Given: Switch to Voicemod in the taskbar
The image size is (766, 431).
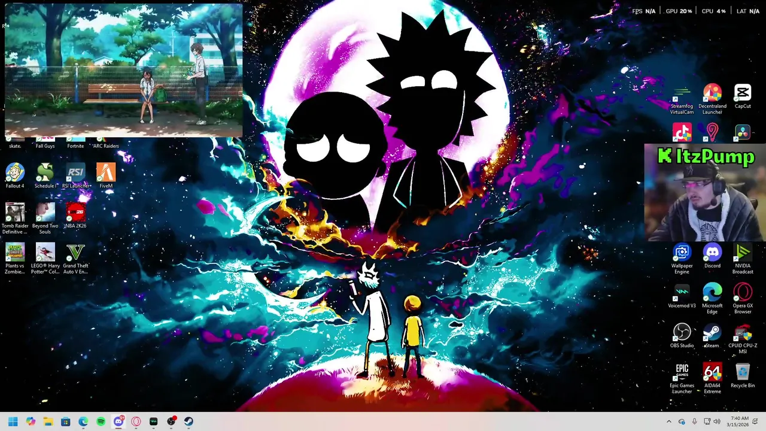Looking at the screenshot, I should 153,421.
